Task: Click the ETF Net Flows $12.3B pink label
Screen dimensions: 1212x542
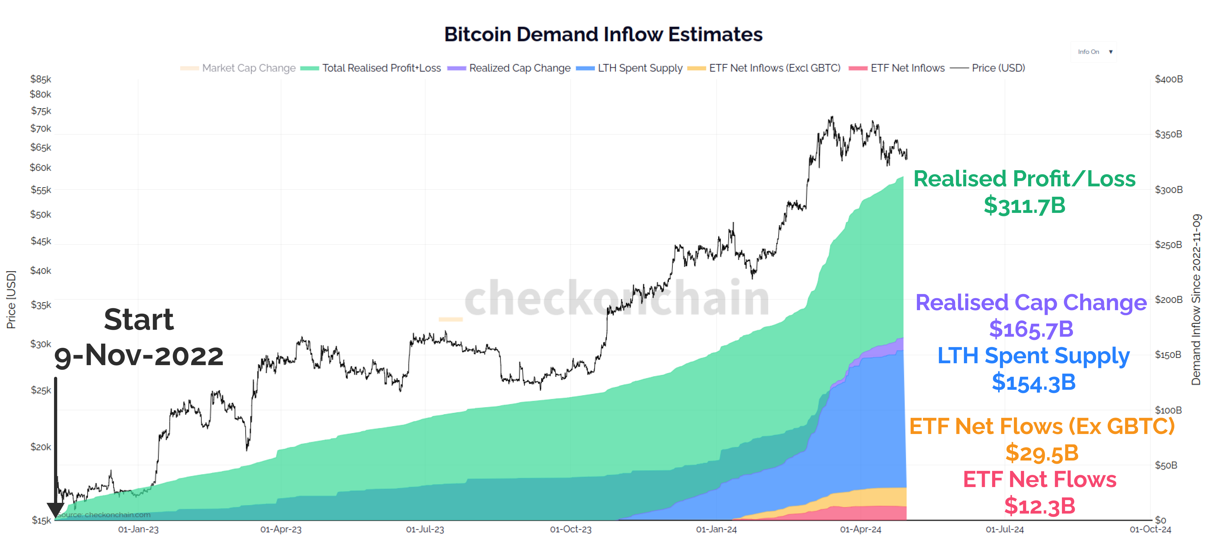Action: coord(1040,493)
